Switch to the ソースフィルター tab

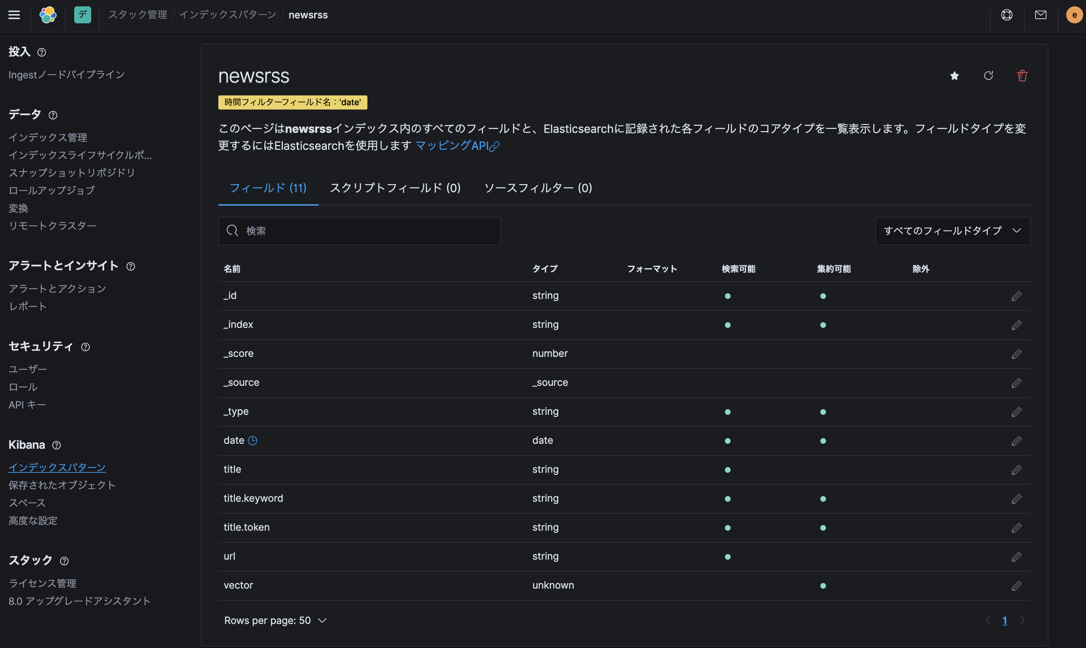(x=537, y=188)
